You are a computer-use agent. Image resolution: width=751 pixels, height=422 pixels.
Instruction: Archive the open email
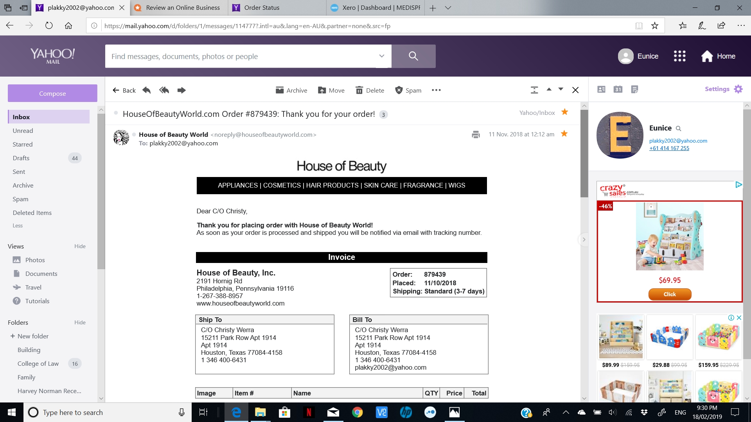coord(291,90)
